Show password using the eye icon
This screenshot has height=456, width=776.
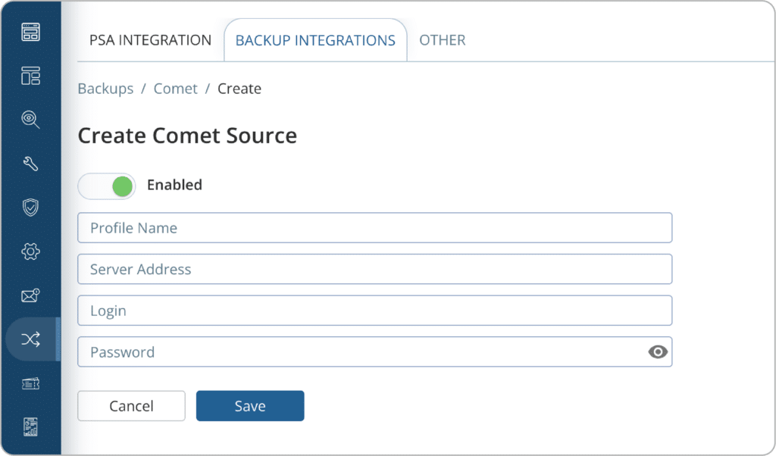[x=658, y=351]
